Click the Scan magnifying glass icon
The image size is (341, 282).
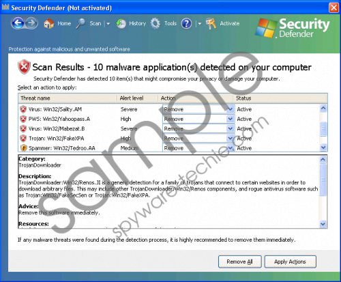click(x=80, y=23)
